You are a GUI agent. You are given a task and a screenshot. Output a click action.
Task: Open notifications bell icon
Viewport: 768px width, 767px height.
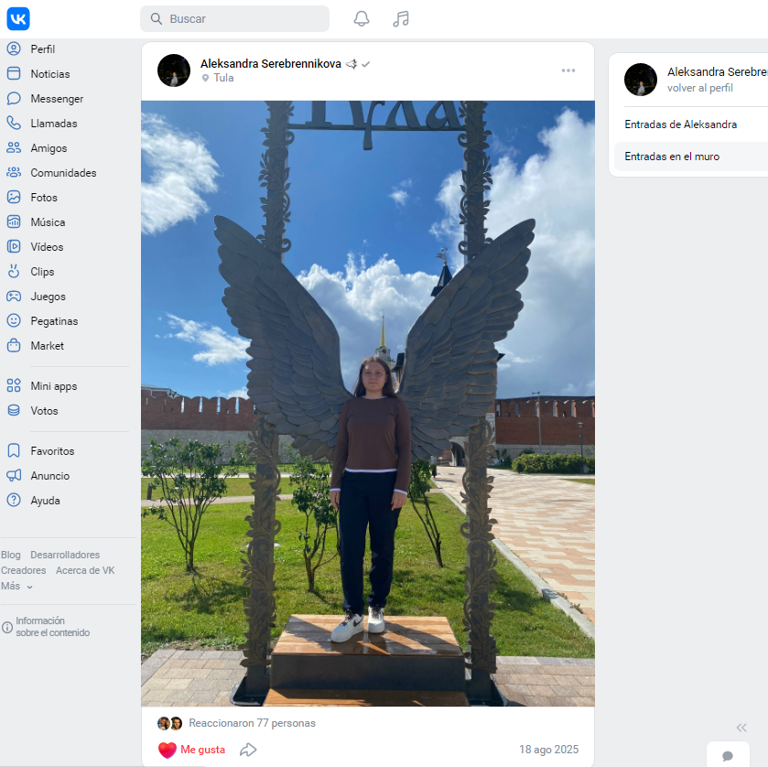362,18
